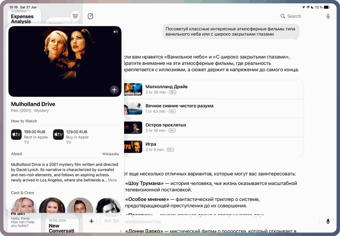Open Apple TV icon for 199.00 RUB rent
This screenshot has height=236, width=340.
(x=16, y=134)
